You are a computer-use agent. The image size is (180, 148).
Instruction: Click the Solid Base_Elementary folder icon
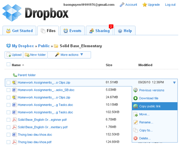coord(56,46)
